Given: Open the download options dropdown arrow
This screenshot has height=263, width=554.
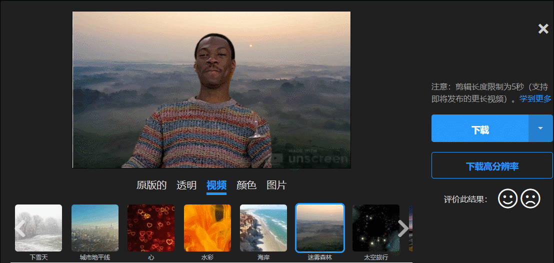Looking at the screenshot, I should coord(540,128).
